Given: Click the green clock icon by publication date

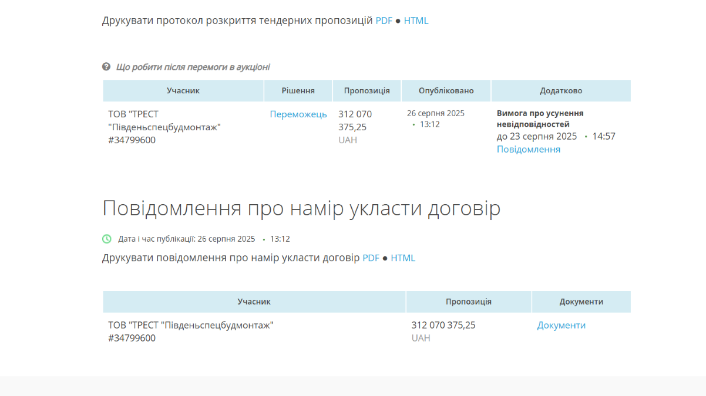Looking at the screenshot, I should (106, 239).
